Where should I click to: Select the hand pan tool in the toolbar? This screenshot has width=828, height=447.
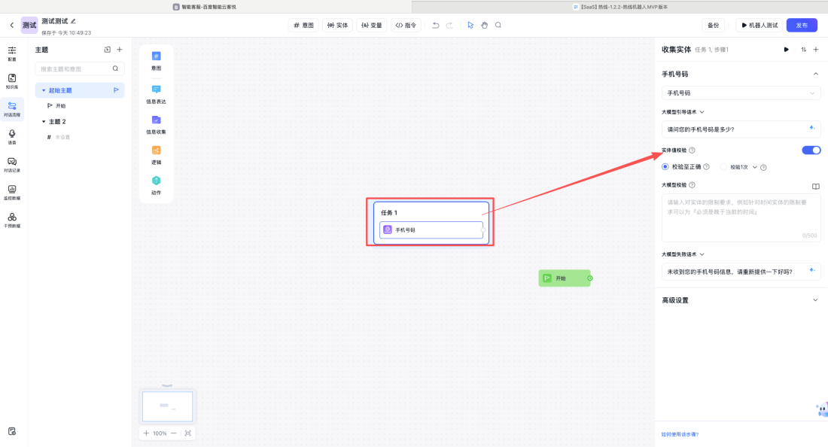click(484, 25)
